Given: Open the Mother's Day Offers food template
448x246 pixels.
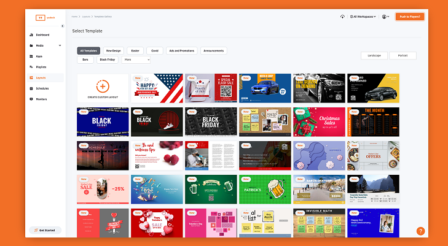Looking at the screenshot, I should pyautogui.click(x=373, y=156).
